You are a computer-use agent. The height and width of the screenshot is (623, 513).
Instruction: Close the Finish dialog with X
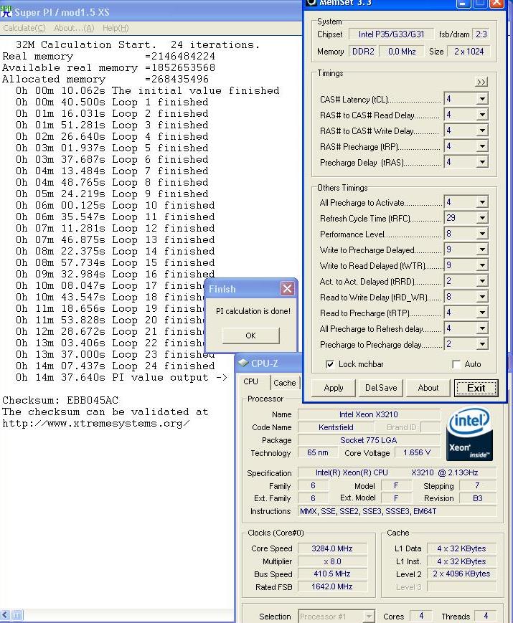(287, 288)
